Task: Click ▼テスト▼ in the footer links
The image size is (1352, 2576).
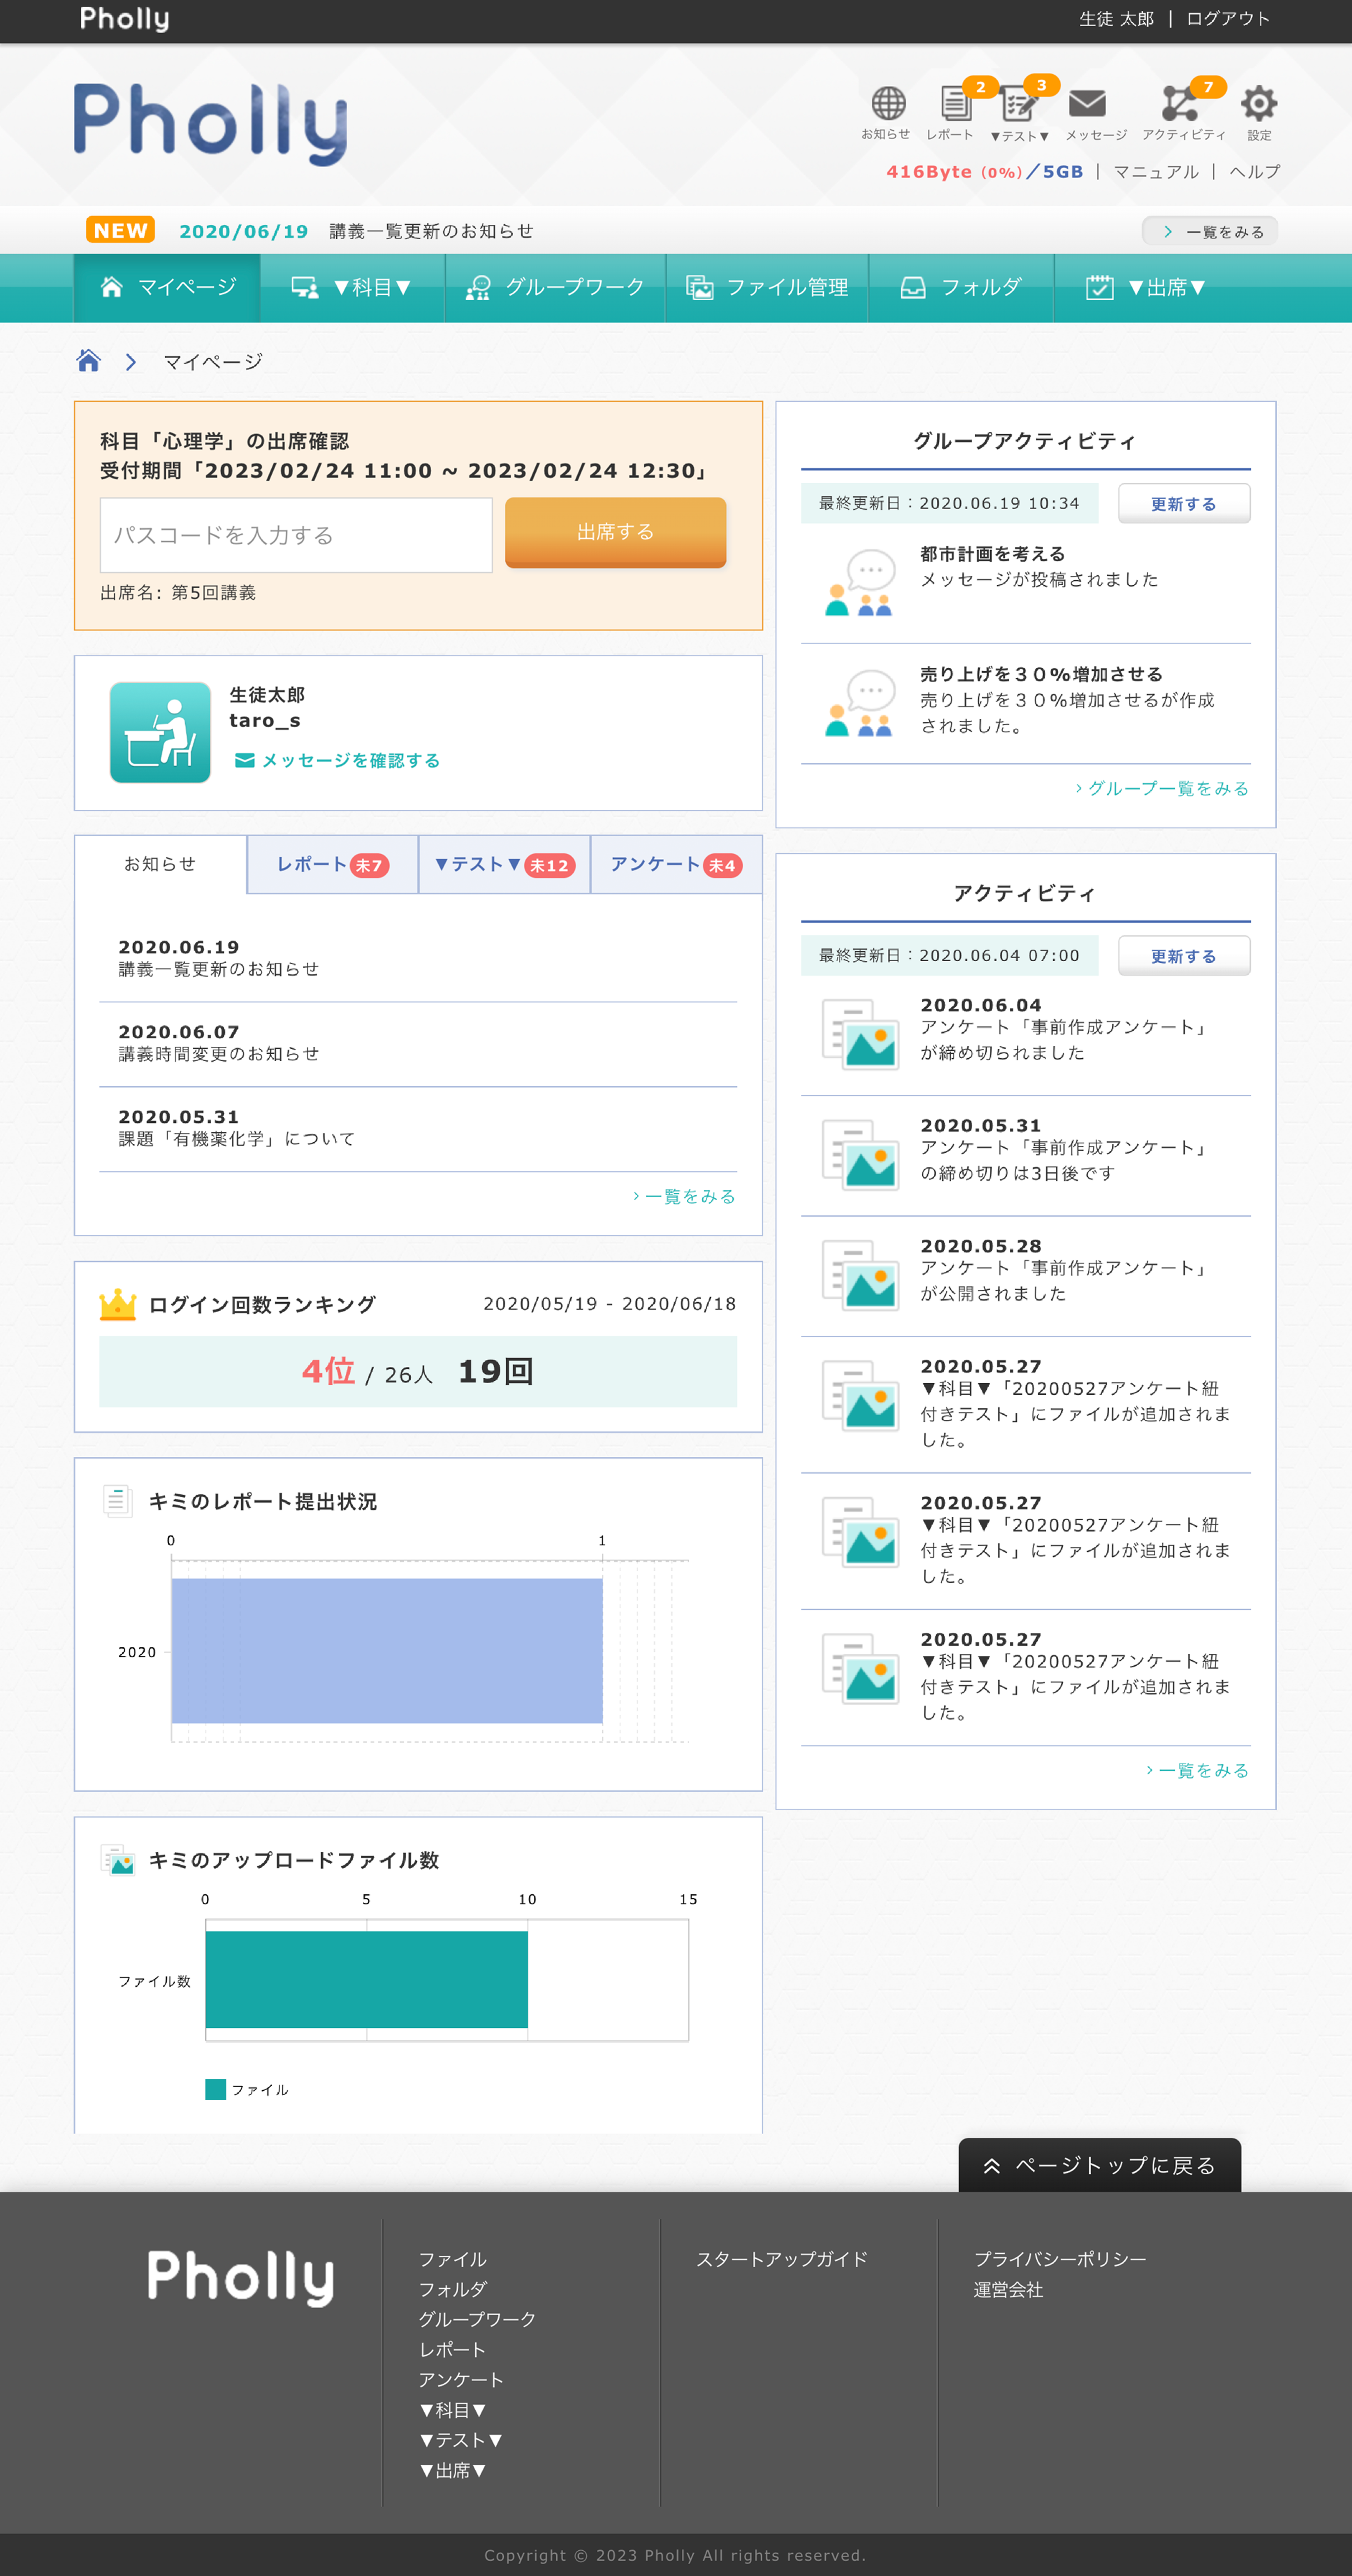Action: tap(461, 2440)
